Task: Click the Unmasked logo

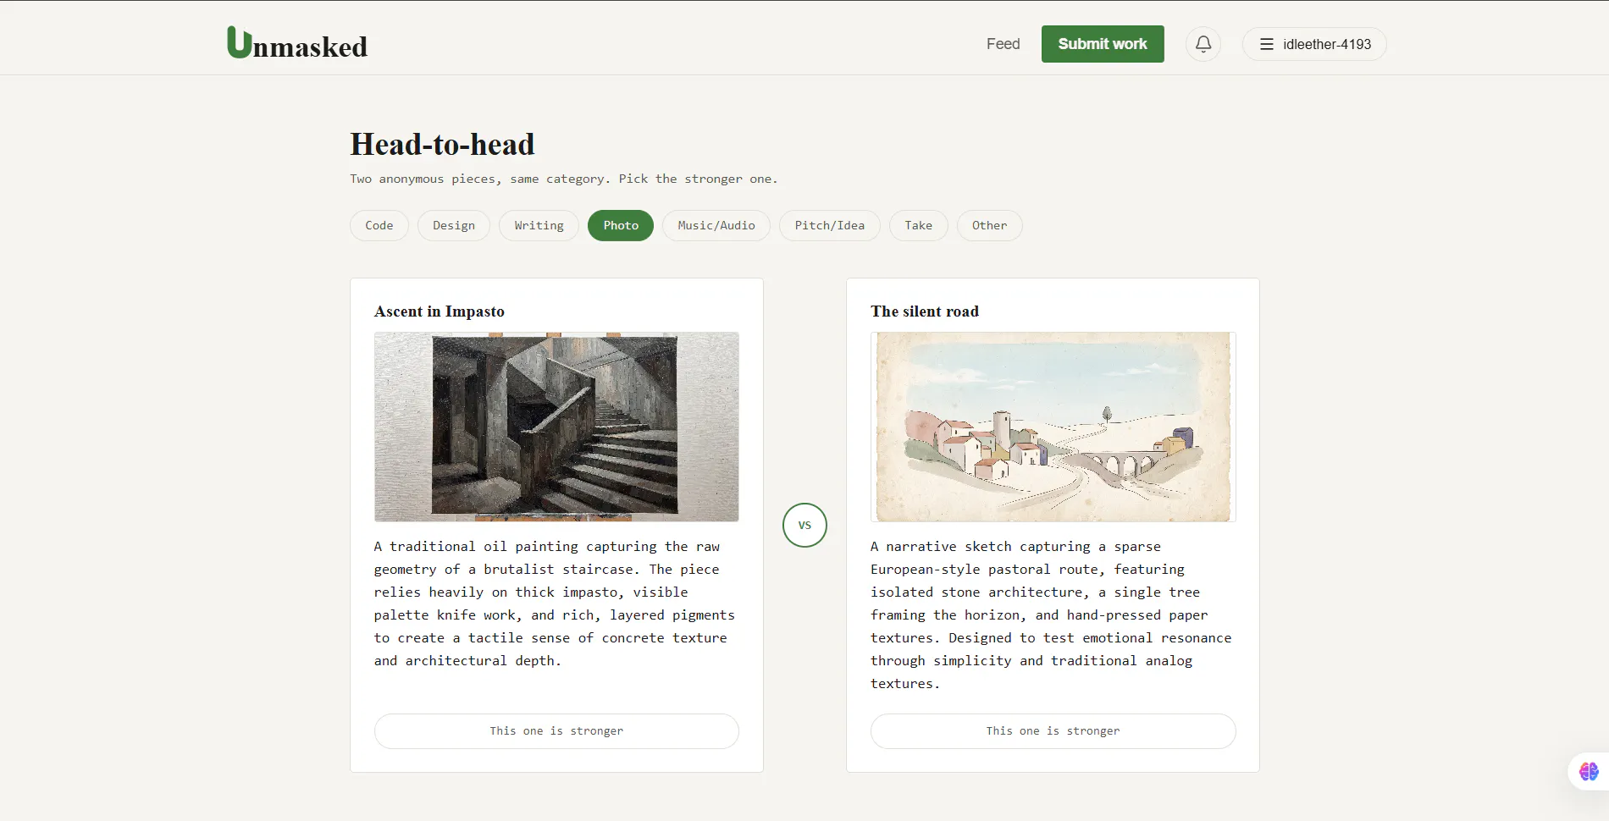Action: 297,44
